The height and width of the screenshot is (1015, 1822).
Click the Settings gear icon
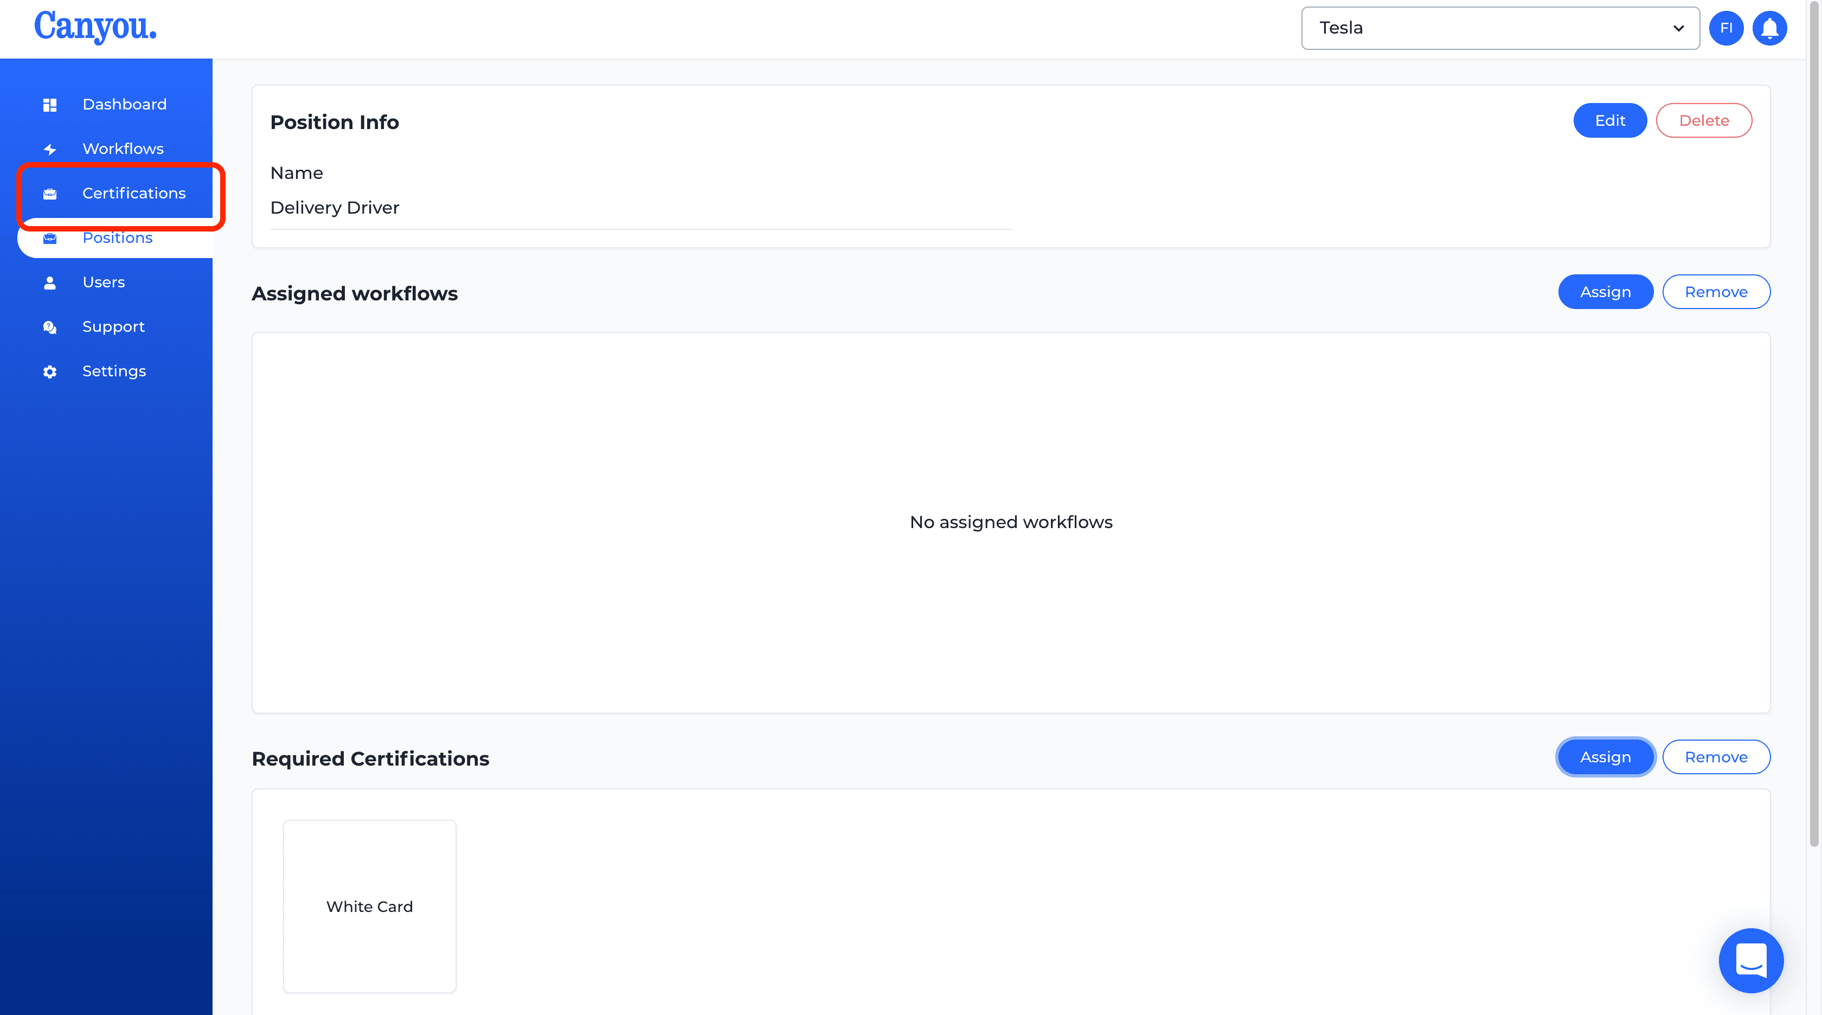click(x=49, y=372)
